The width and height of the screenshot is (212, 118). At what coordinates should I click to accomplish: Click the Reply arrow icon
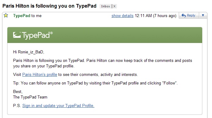click(184, 15)
